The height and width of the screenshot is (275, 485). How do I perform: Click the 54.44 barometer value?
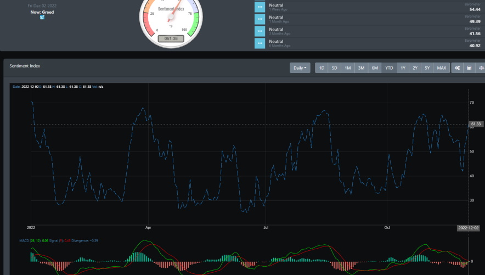(475, 9)
